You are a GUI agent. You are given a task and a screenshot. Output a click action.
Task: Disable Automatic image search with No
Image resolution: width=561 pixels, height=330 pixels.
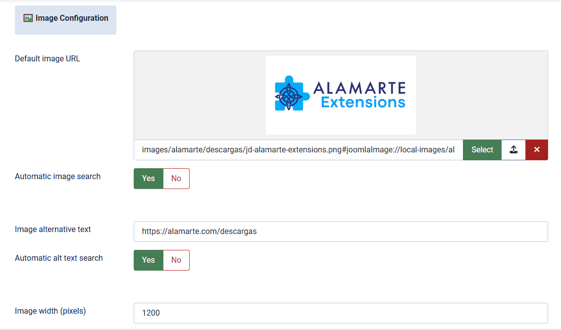176,179
